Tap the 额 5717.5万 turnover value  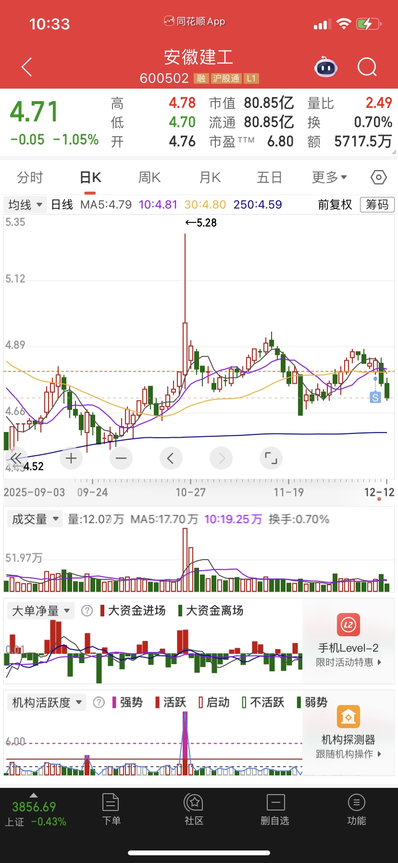363,141
